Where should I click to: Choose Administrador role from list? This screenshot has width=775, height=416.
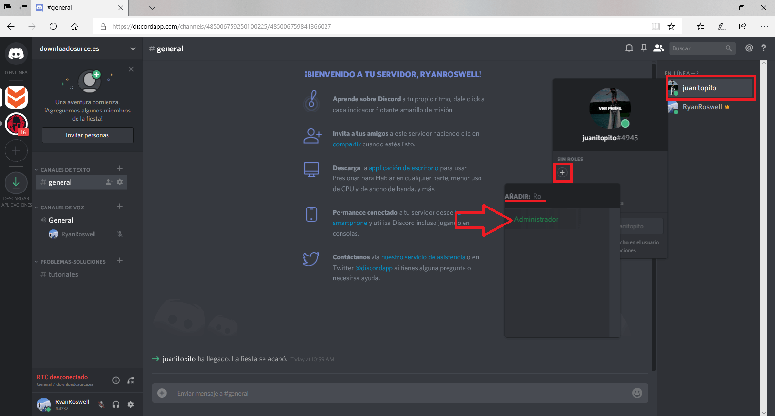pyautogui.click(x=536, y=219)
